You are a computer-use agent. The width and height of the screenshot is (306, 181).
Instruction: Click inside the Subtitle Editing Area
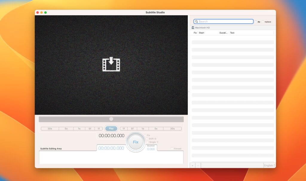pos(111,157)
